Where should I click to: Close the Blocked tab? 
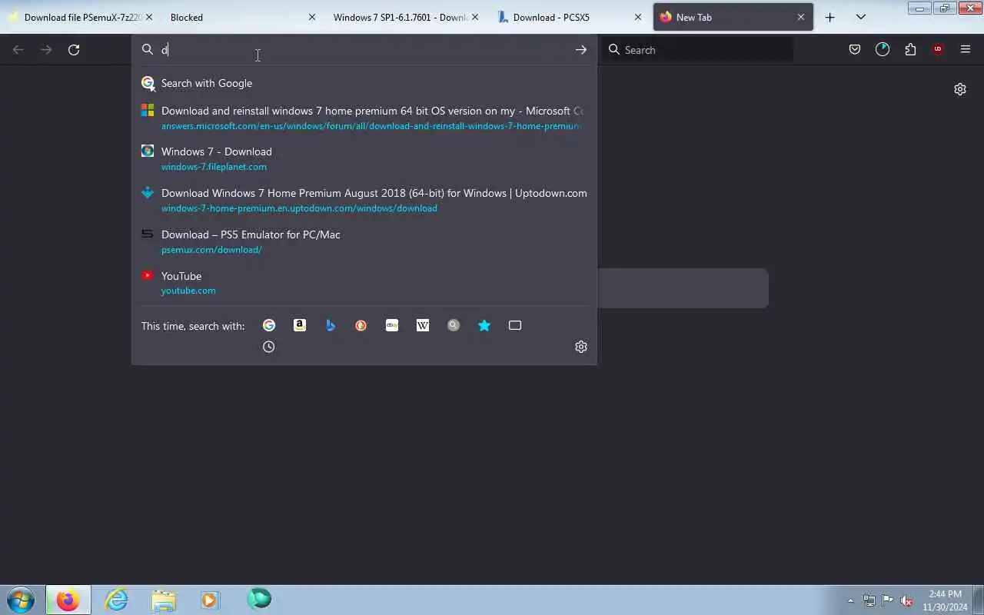click(312, 17)
